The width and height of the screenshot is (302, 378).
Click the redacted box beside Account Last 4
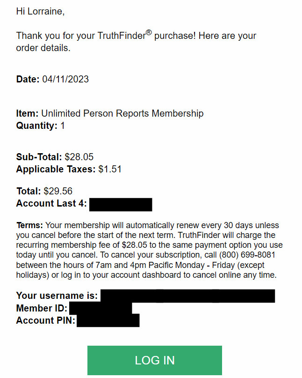tap(121, 204)
